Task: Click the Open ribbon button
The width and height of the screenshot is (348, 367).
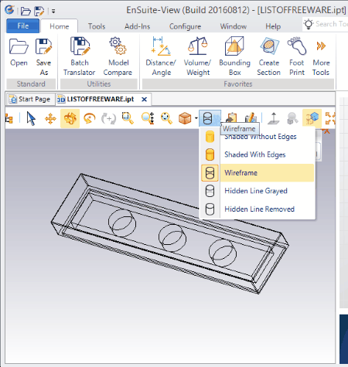Action: 19,53
